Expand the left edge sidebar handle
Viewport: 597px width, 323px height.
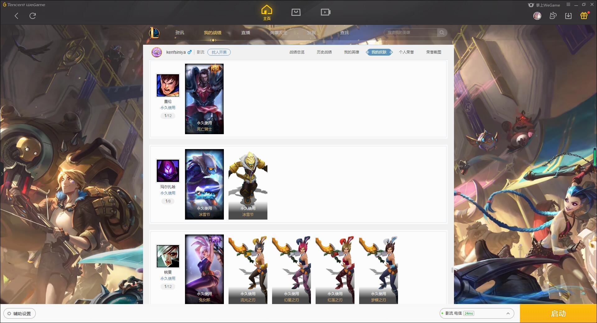click(2, 174)
